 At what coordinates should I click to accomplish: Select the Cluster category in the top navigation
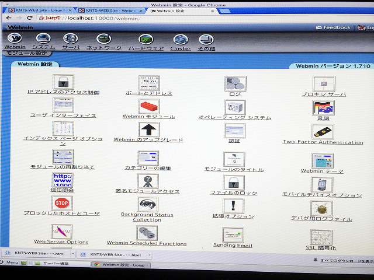(x=181, y=43)
